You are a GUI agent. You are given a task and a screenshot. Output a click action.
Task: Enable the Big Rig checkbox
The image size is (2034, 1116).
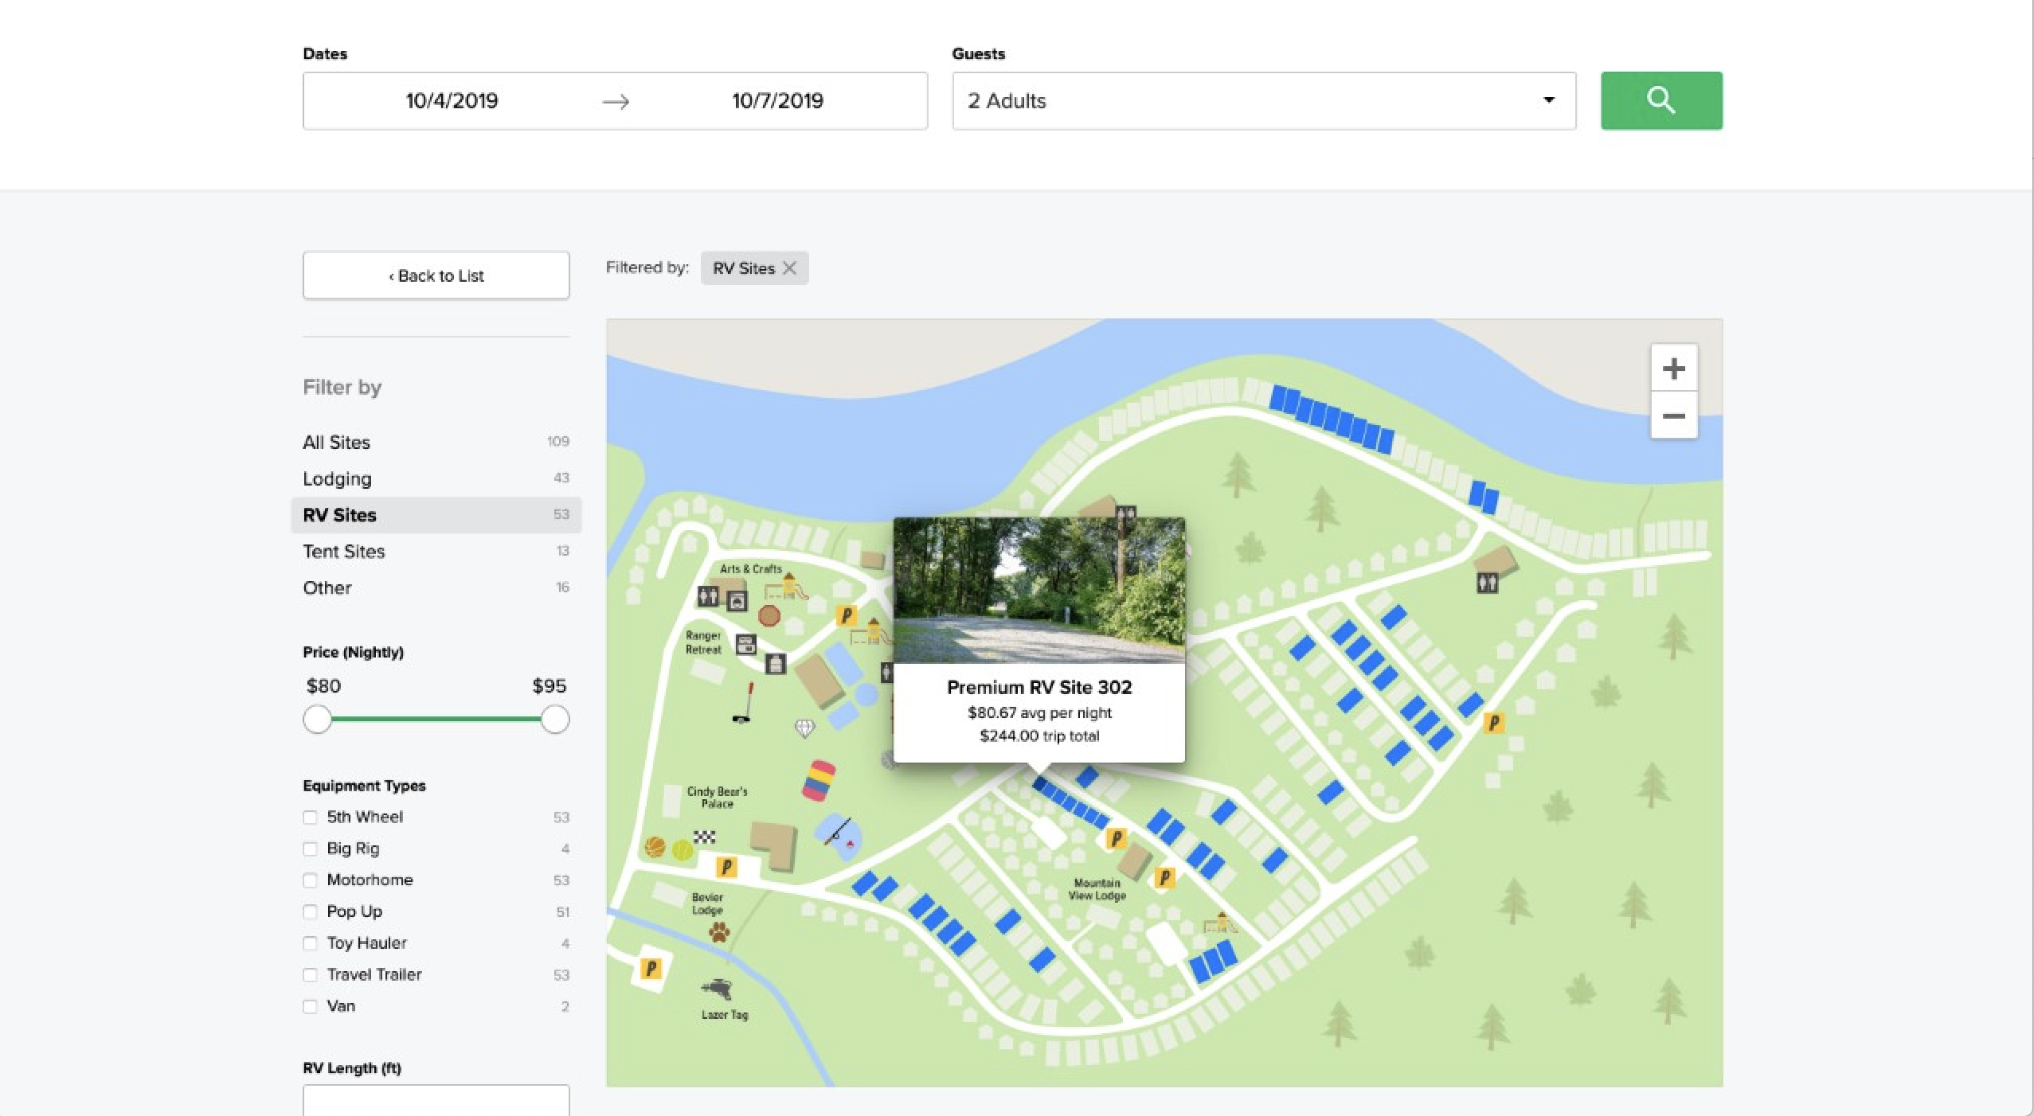click(310, 849)
